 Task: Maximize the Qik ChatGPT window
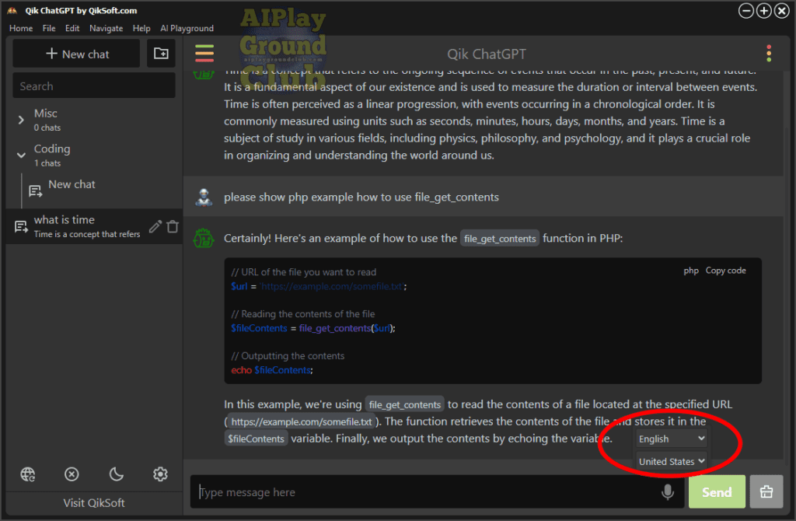click(764, 11)
